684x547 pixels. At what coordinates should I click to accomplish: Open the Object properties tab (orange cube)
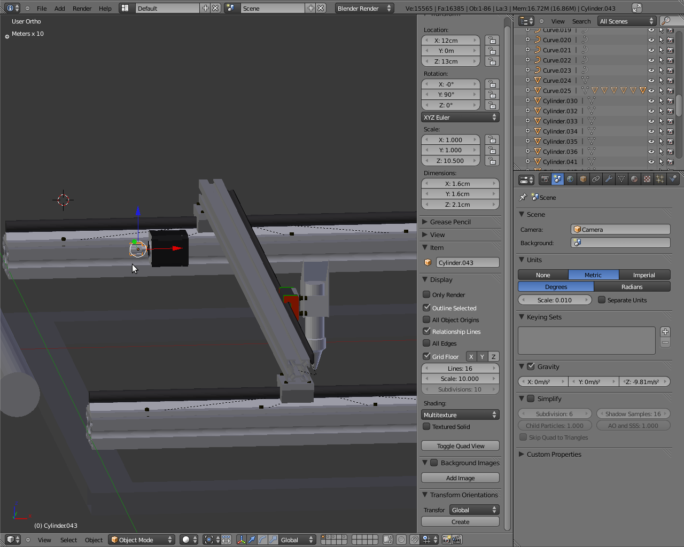pos(583,179)
